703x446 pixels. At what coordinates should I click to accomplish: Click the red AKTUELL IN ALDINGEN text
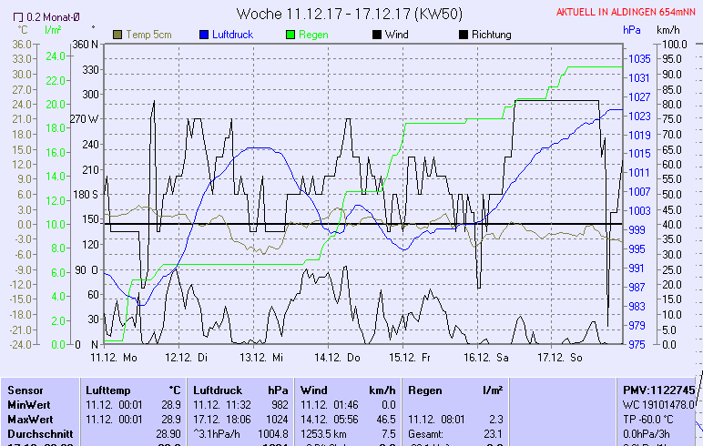click(628, 13)
